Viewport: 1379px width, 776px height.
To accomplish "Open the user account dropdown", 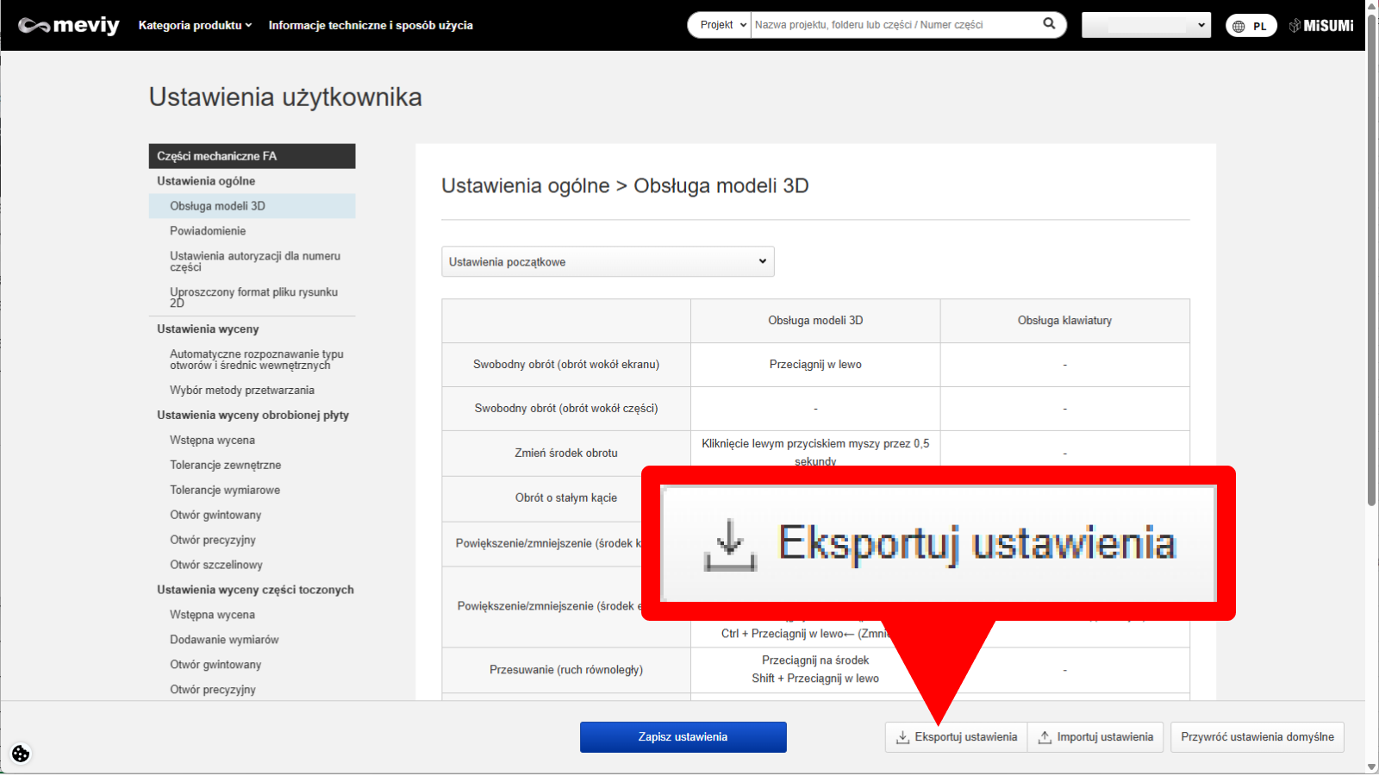I will pos(1145,25).
